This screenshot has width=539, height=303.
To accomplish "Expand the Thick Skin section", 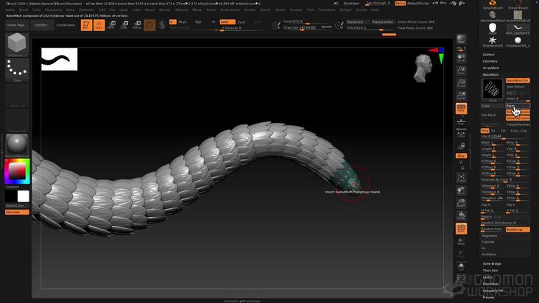I will tap(490, 271).
